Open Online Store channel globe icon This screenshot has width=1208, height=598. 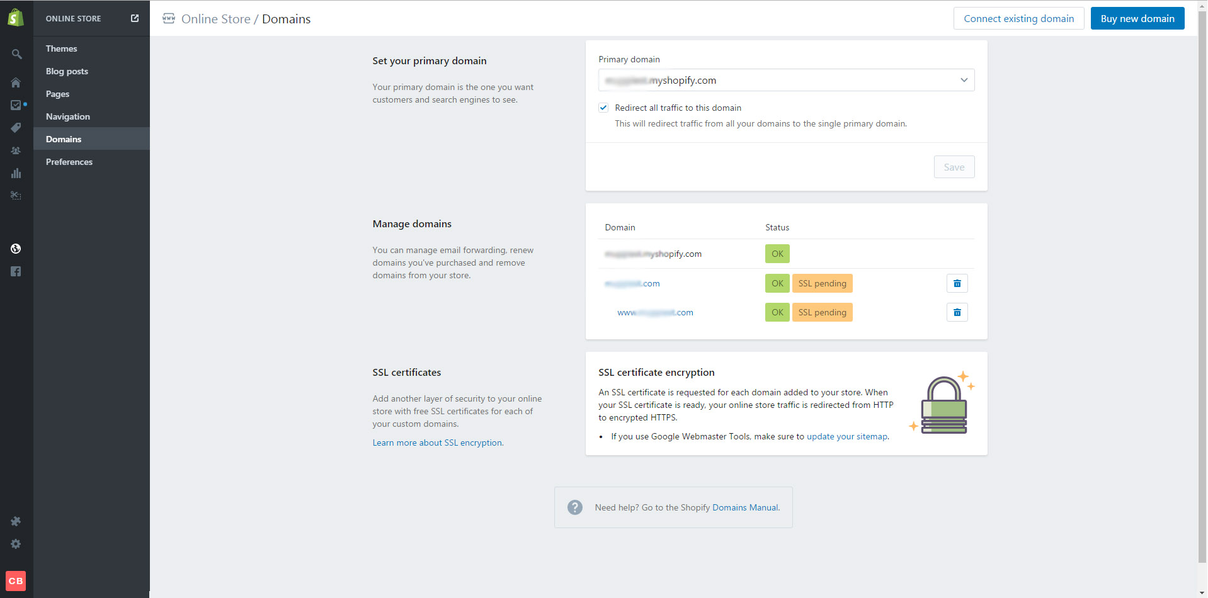[16, 249]
